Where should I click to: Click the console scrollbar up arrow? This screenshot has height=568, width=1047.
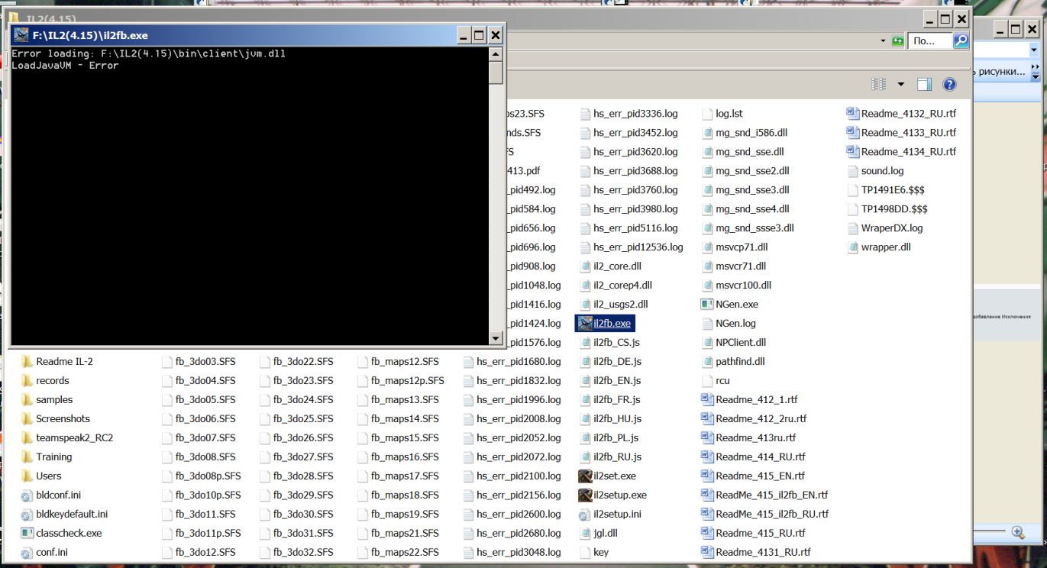click(496, 55)
